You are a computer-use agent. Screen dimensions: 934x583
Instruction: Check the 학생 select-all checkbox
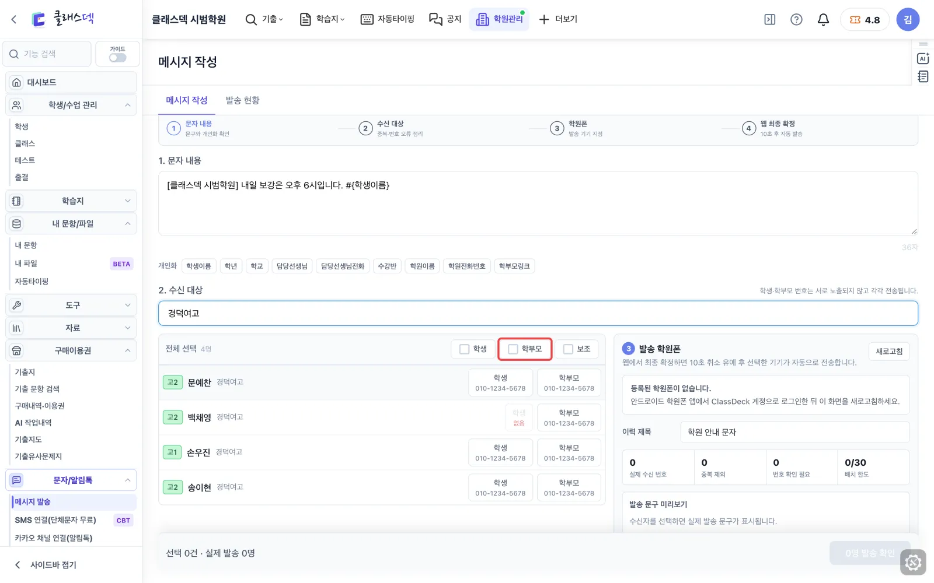465,349
